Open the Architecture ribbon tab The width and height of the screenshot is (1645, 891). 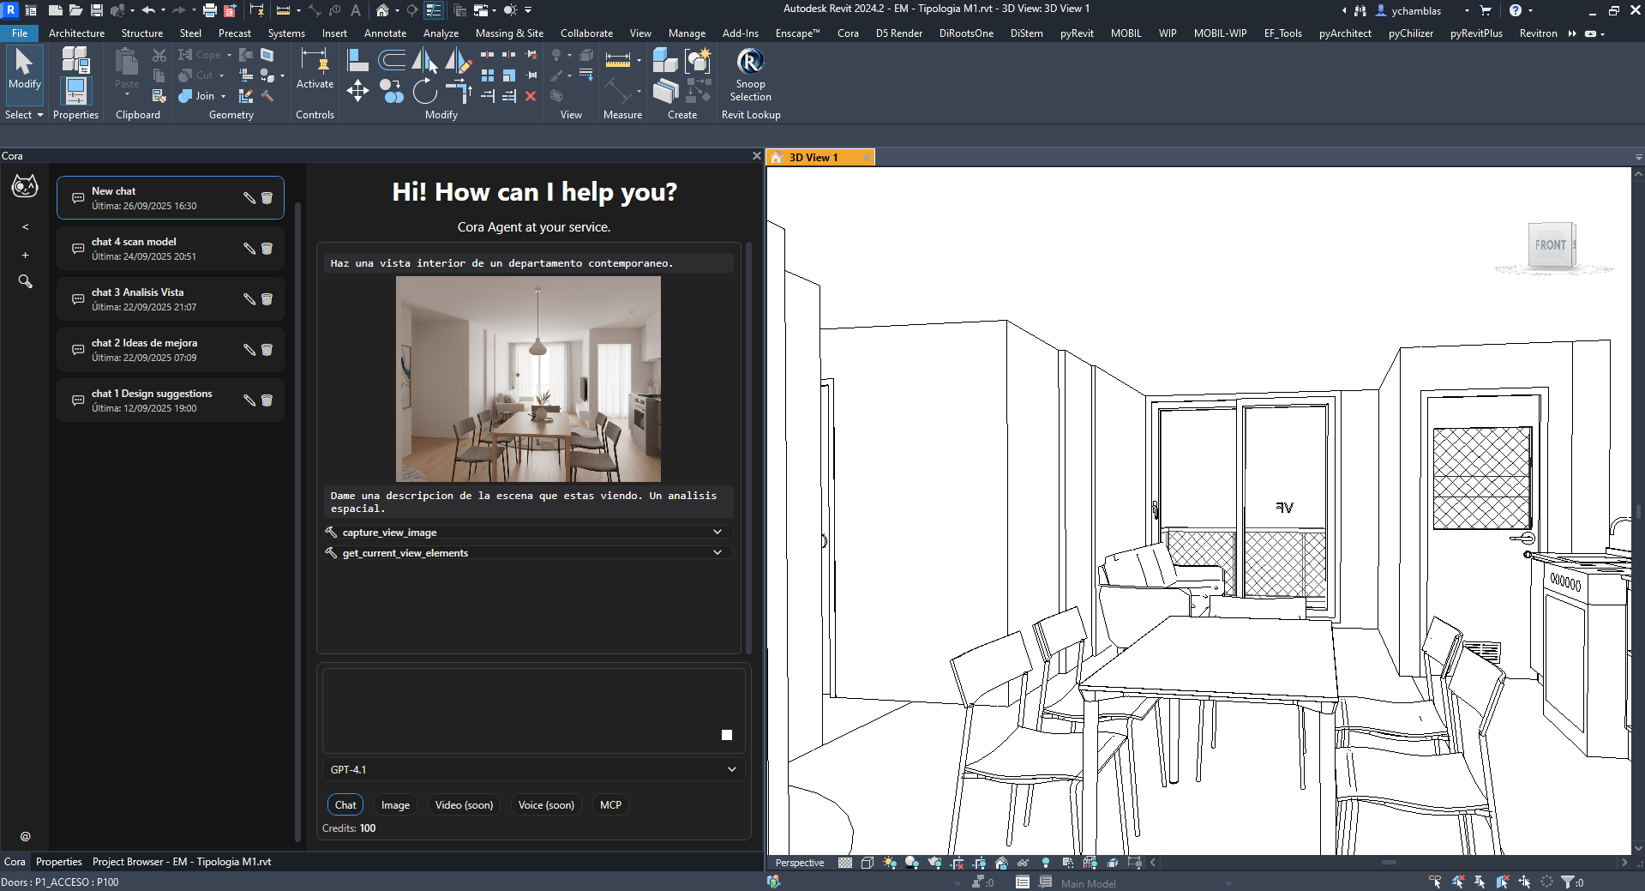pyautogui.click(x=76, y=33)
